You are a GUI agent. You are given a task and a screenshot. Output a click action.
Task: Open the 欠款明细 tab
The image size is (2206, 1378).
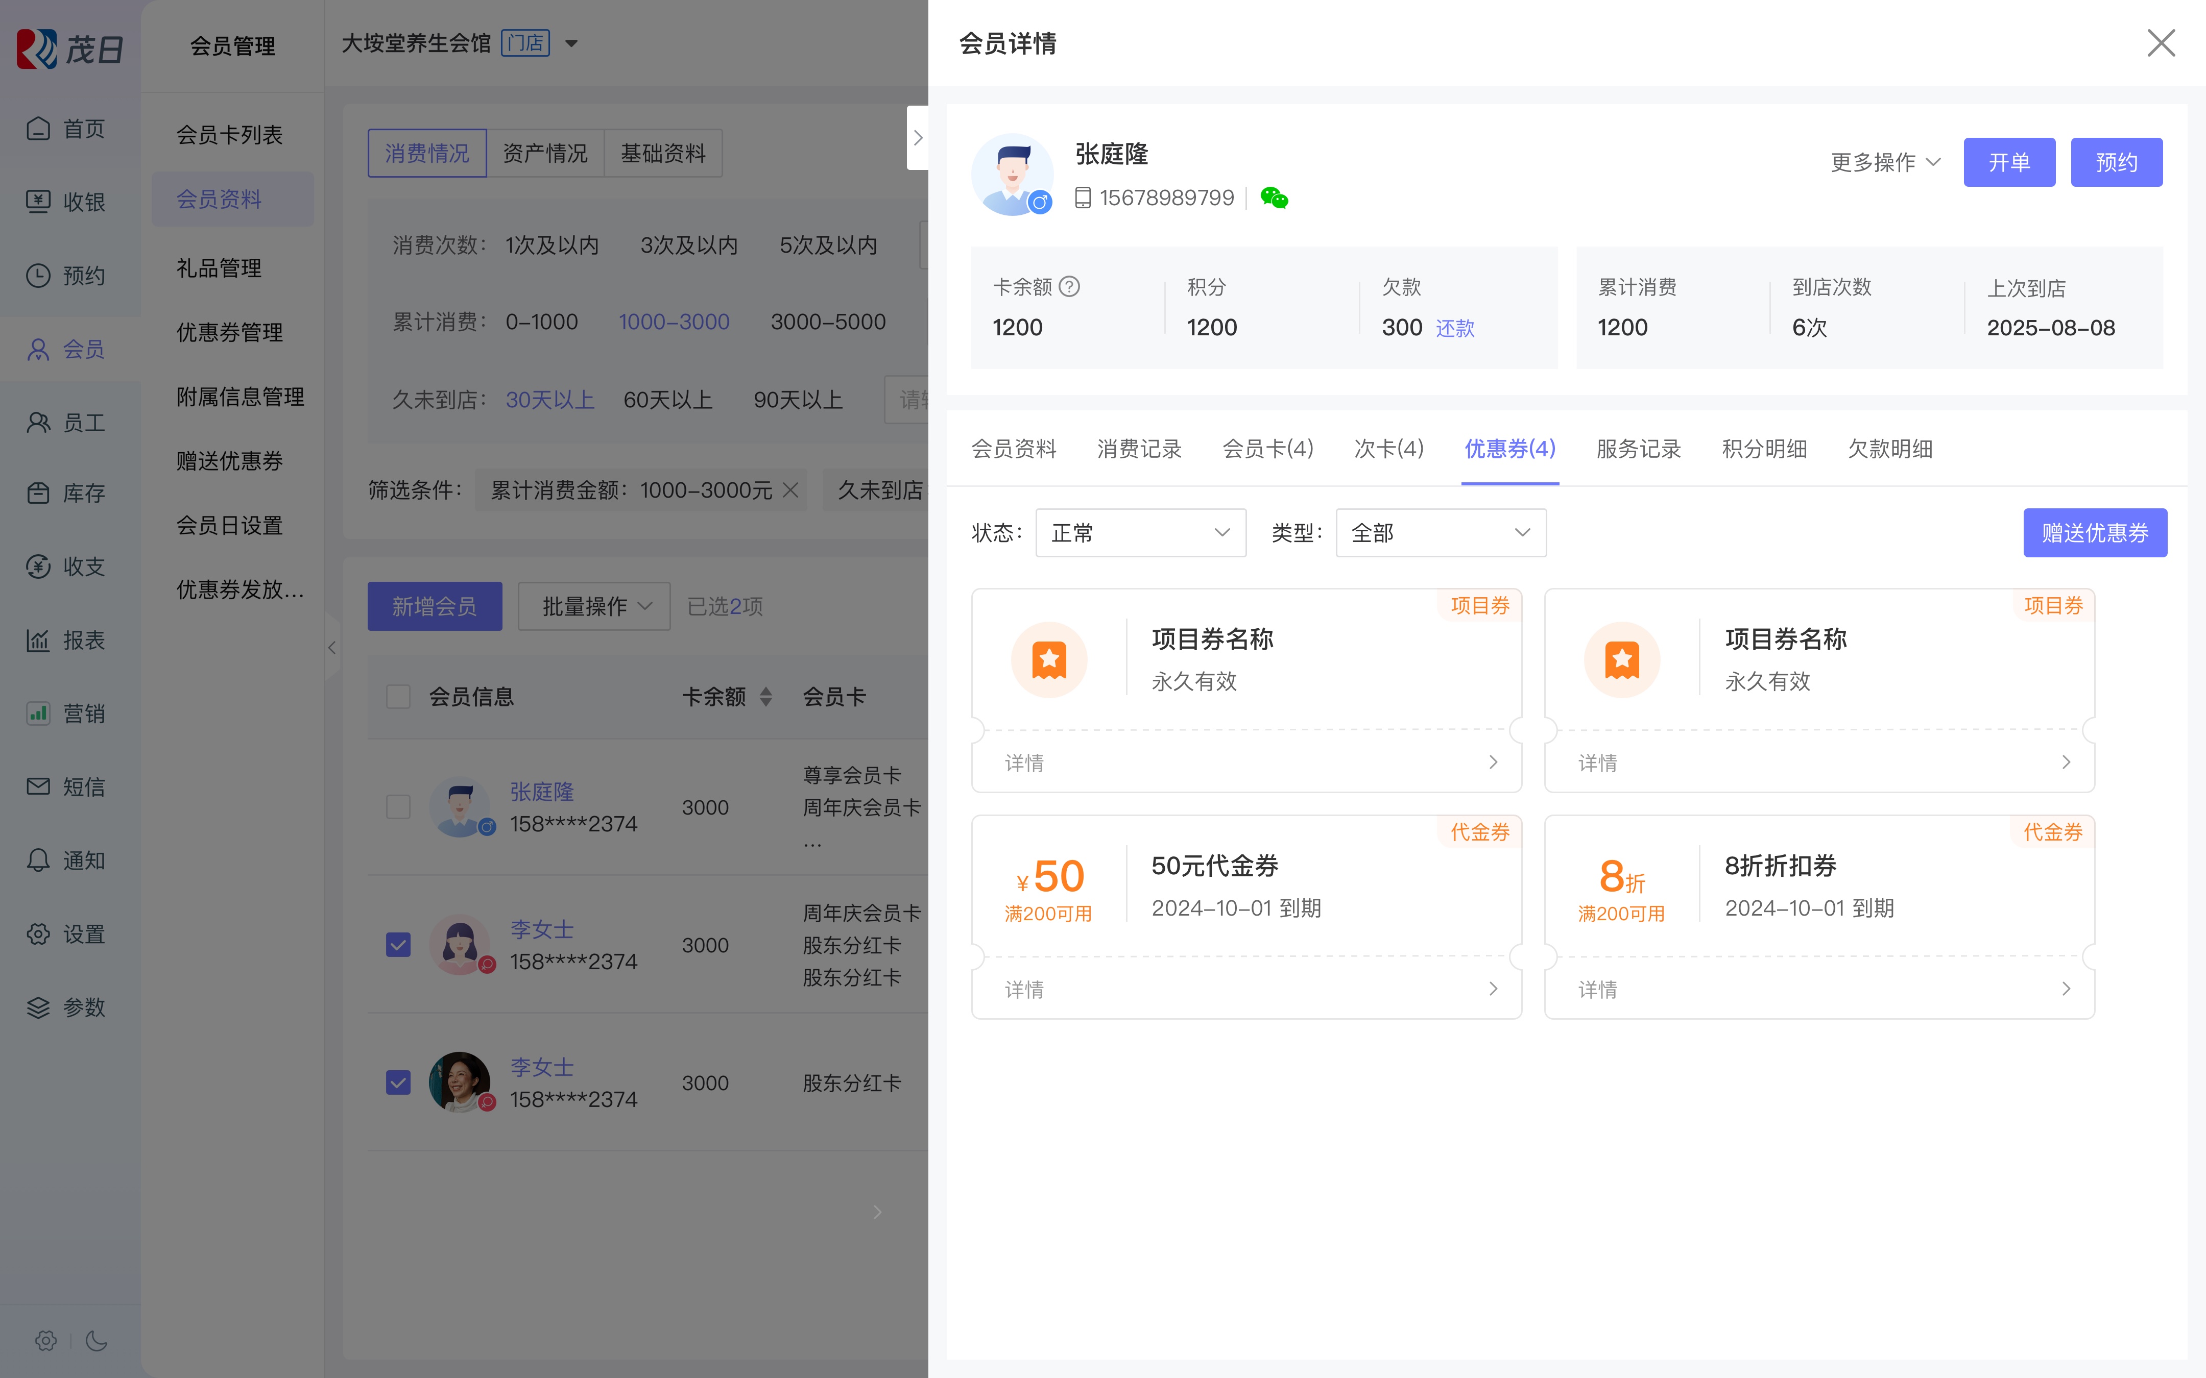pos(1890,449)
